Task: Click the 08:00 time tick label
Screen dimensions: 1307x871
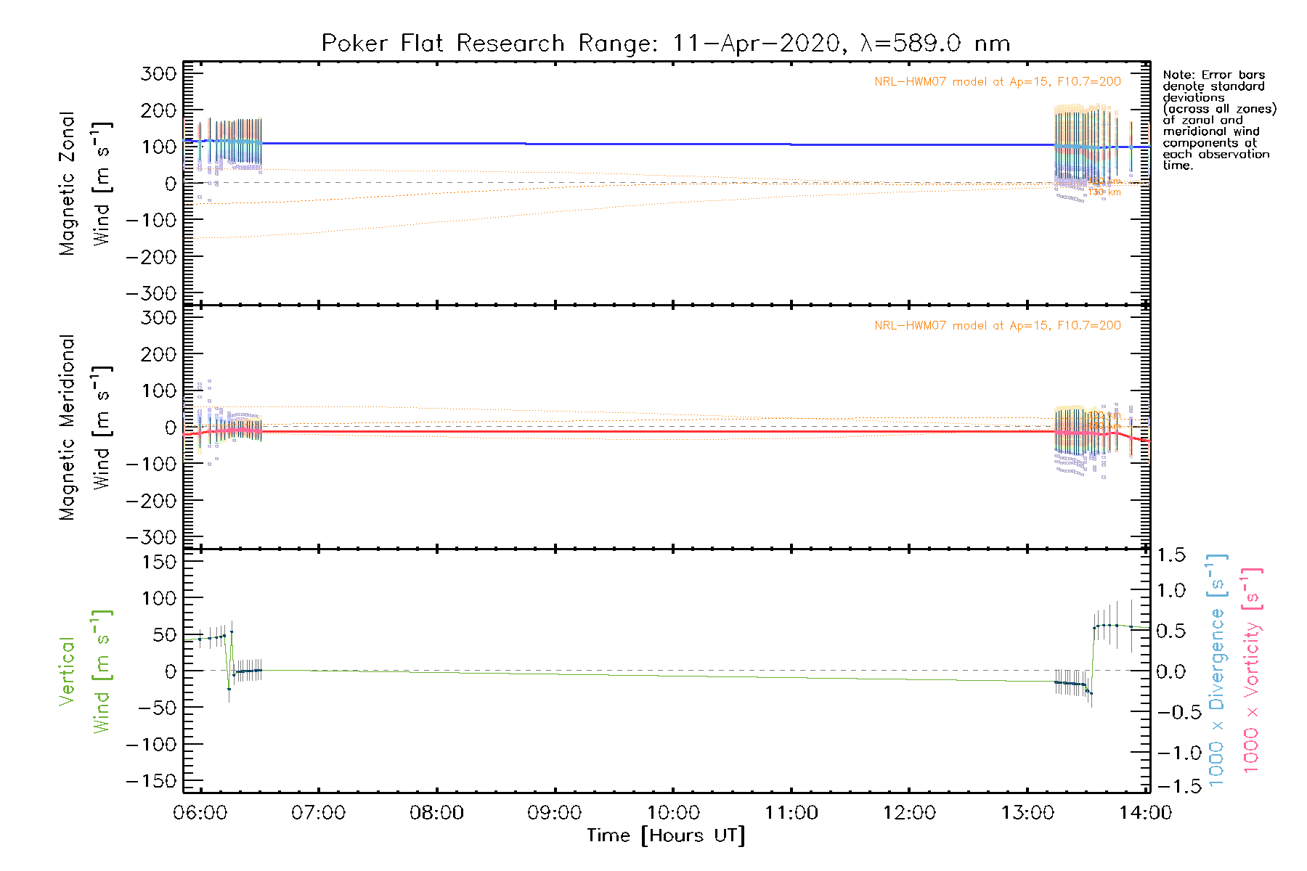Action: (436, 813)
